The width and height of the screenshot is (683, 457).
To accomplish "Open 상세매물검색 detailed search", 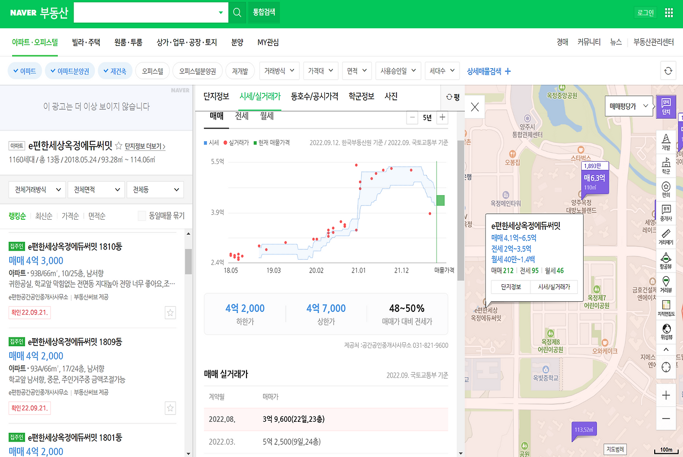I will (x=489, y=71).
